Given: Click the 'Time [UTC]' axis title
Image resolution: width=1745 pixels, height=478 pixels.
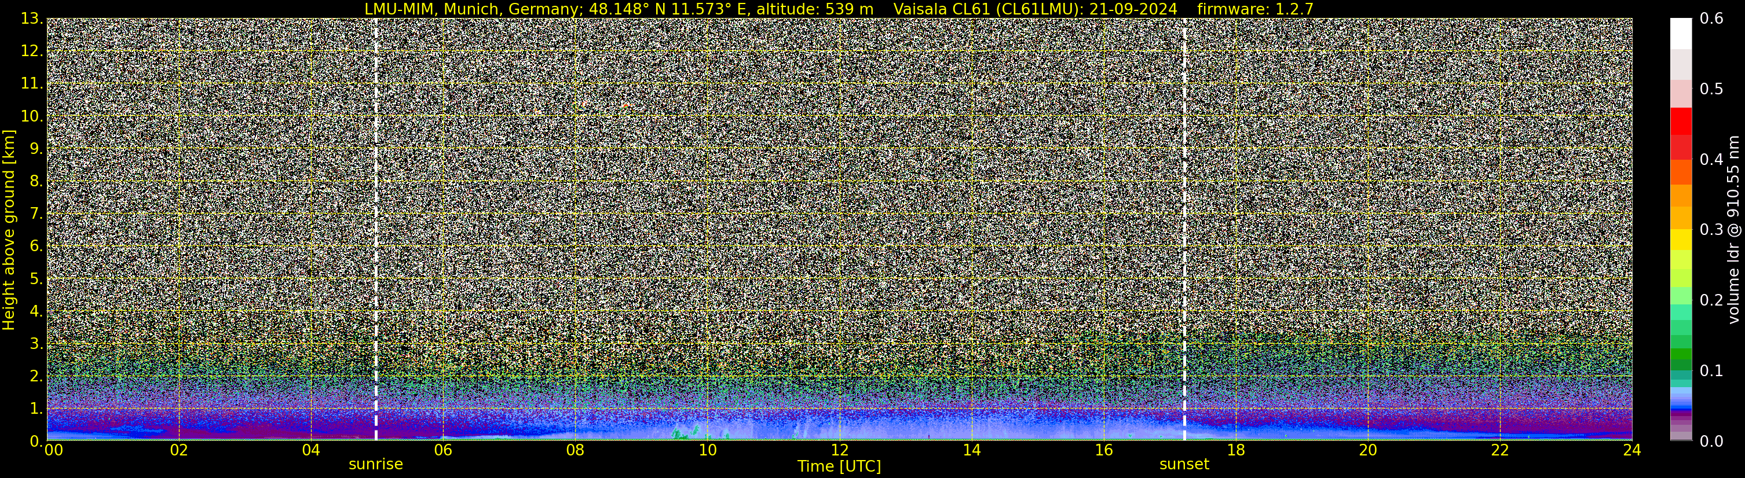Looking at the screenshot, I should pos(839,466).
